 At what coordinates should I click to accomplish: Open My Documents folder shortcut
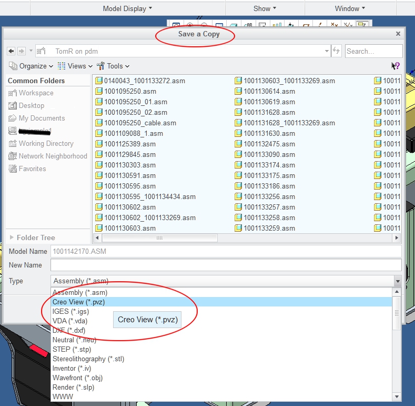[36, 118]
